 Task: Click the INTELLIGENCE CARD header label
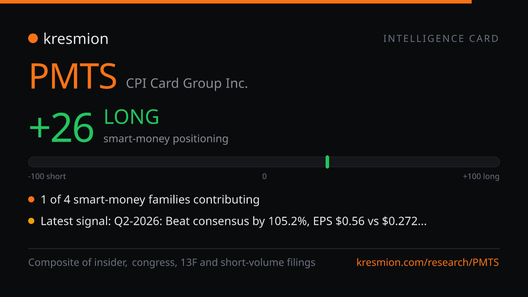441,39
